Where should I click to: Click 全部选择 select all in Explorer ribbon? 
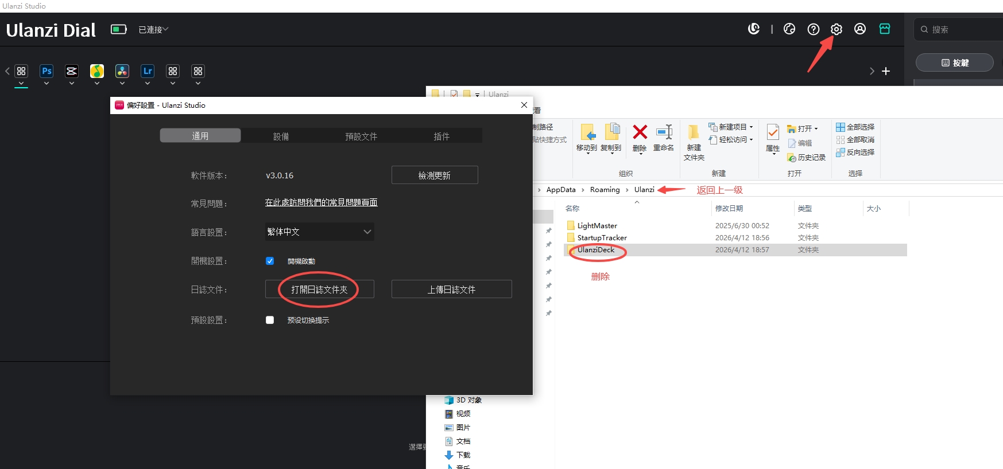(x=855, y=127)
